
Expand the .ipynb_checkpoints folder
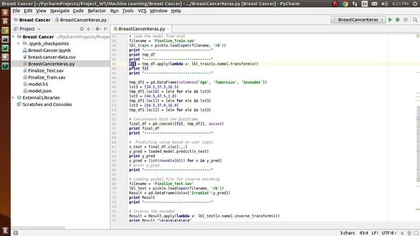click(18, 44)
